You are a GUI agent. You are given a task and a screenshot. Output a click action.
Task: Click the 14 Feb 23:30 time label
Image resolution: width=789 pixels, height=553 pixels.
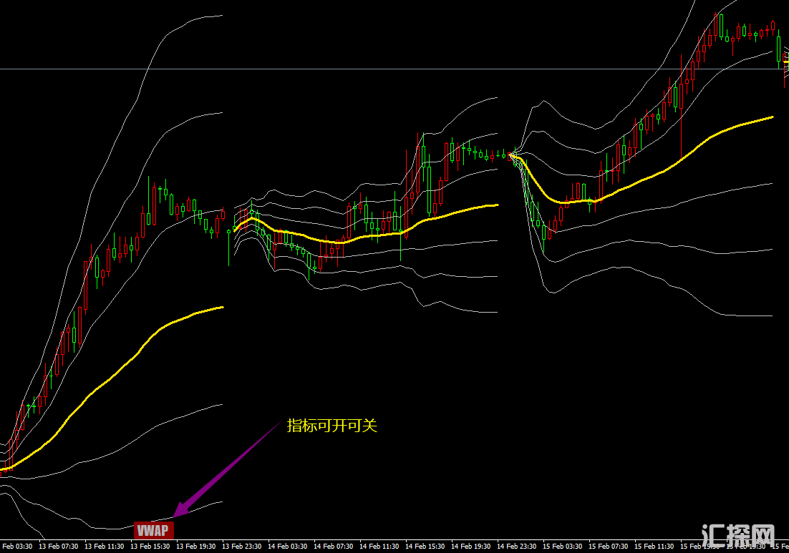[x=516, y=547]
